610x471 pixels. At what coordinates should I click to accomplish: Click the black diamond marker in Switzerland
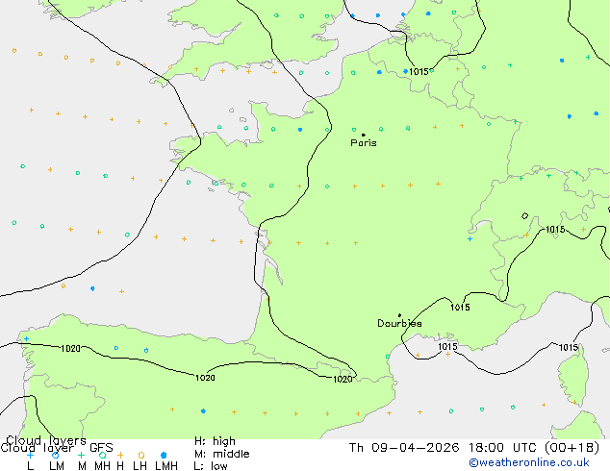click(524, 215)
